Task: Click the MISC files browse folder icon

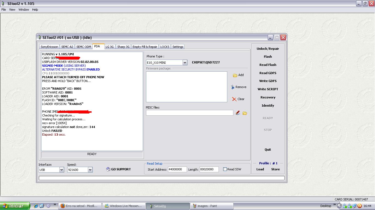Action: (245, 113)
